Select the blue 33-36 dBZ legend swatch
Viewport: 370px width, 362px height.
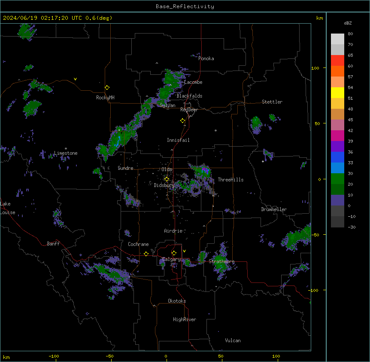pyautogui.click(x=337, y=157)
